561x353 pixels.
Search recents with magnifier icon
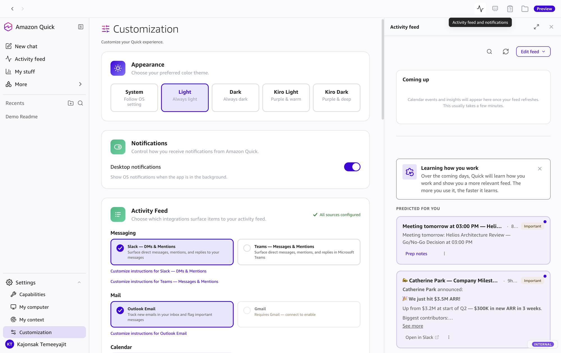point(81,103)
